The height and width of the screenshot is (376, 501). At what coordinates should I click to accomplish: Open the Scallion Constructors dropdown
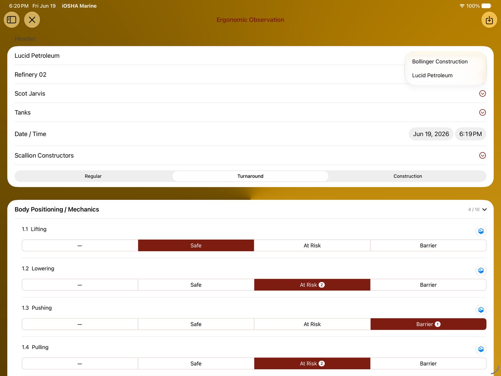point(482,155)
